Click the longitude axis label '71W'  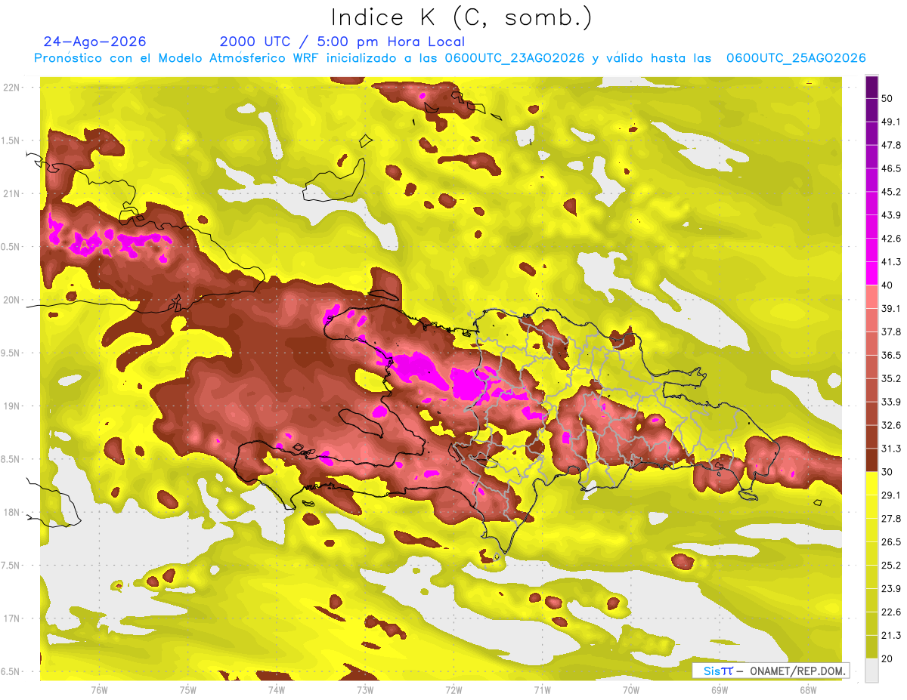(x=542, y=690)
